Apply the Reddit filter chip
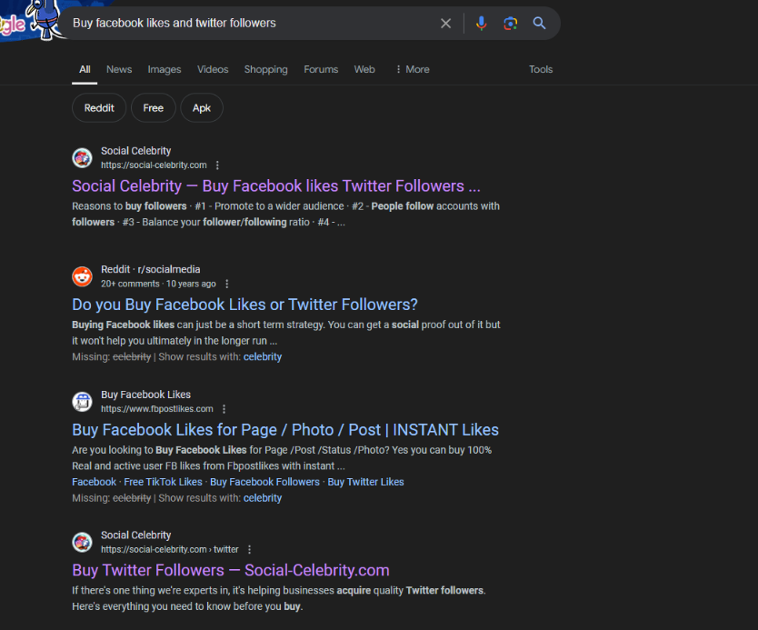 coord(99,108)
